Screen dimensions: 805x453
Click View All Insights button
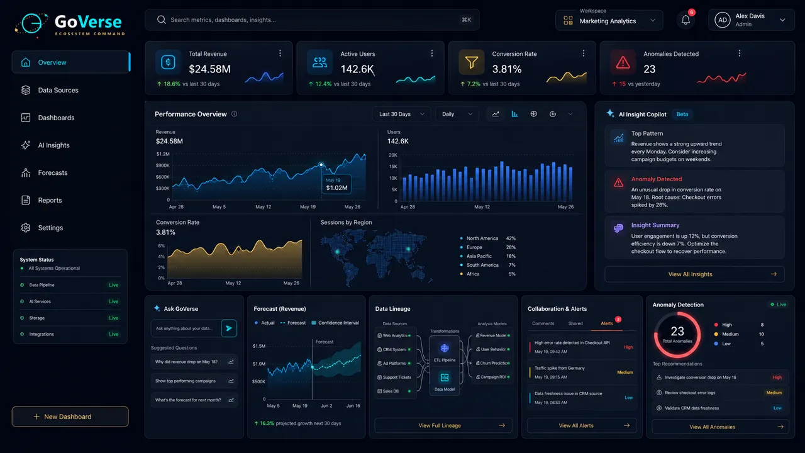point(694,274)
